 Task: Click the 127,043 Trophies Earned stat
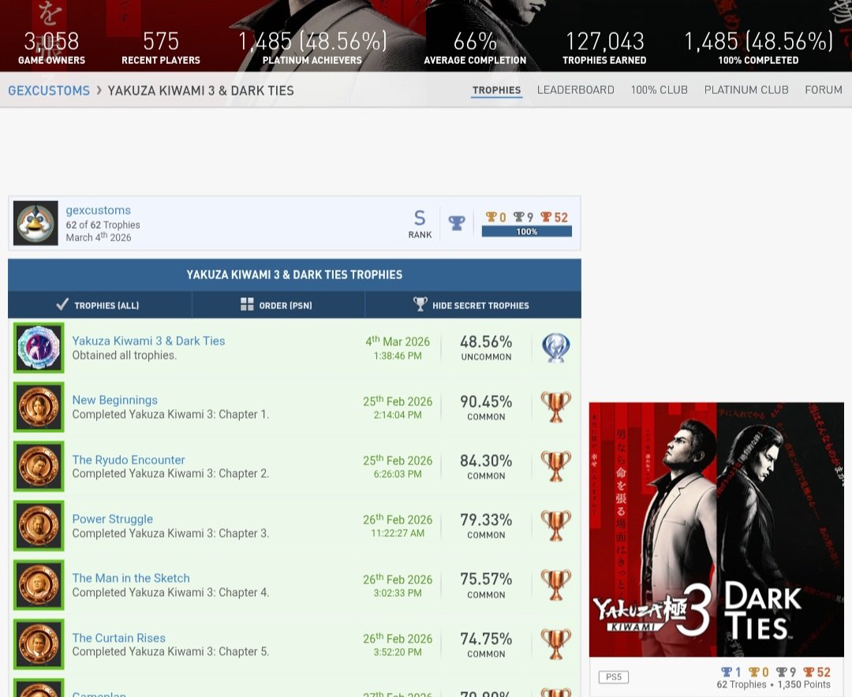605,48
